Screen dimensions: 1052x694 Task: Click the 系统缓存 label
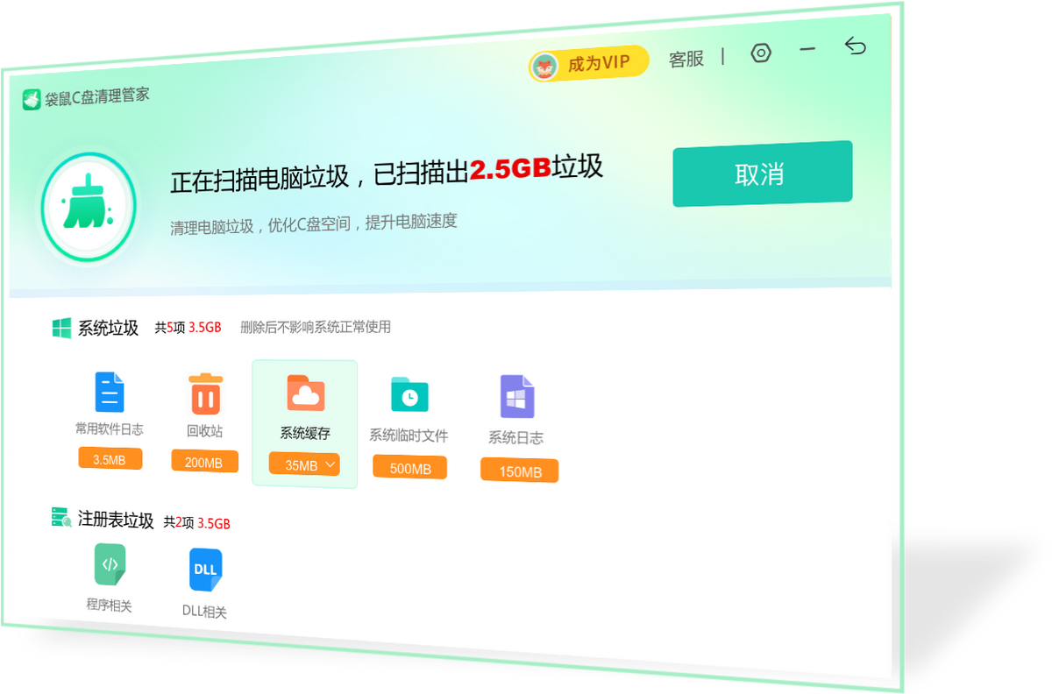(305, 433)
